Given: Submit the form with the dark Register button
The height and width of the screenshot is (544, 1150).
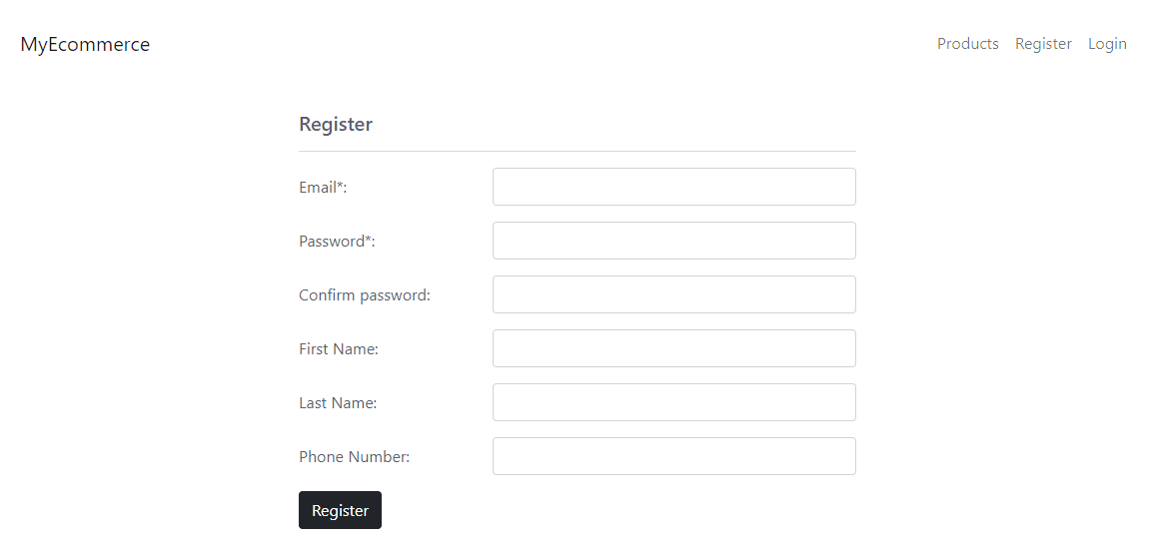Looking at the screenshot, I should tap(340, 510).
